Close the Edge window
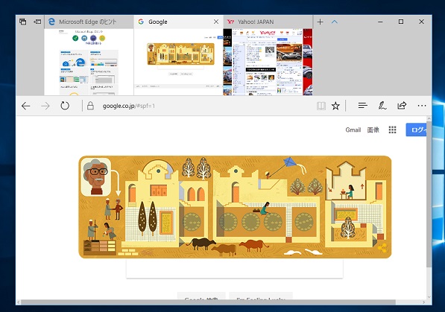The height and width of the screenshot is (312, 445). click(421, 22)
